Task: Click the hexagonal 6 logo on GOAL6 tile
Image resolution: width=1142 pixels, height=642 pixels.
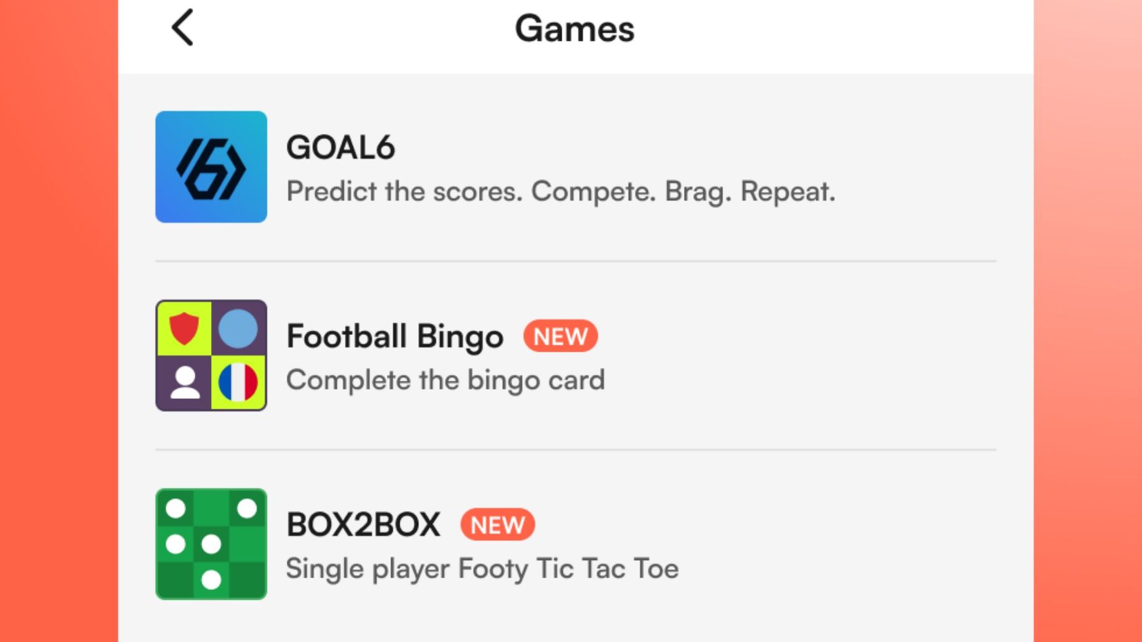Action: click(x=211, y=166)
